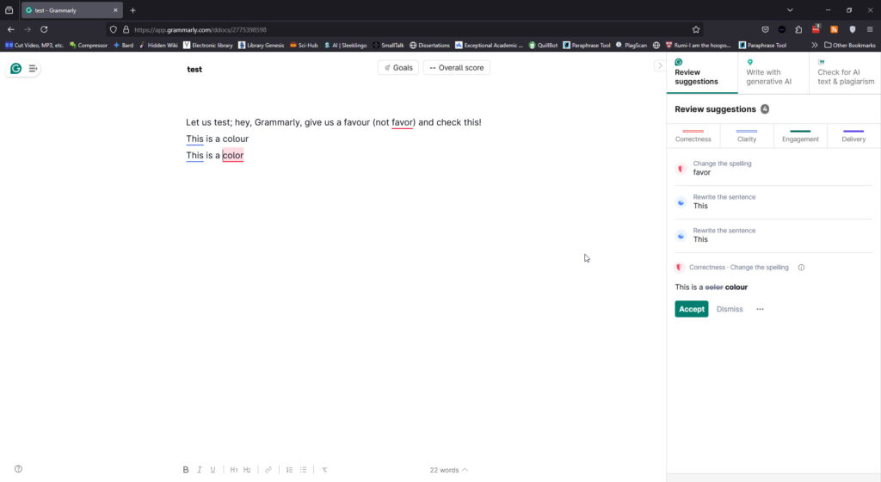The height and width of the screenshot is (482, 881).
Task: Filter by Delivery category
Action: click(x=853, y=136)
